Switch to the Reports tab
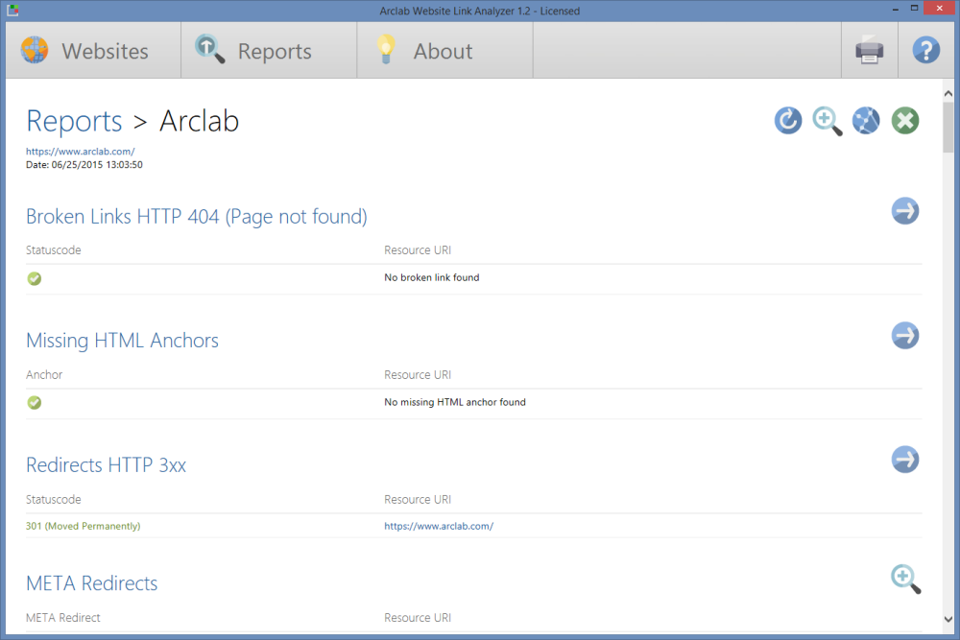The height and width of the screenshot is (640, 960). click(x=269, y=51)
